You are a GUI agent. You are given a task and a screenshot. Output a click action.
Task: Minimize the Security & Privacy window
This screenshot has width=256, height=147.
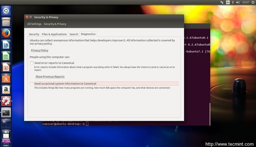30,17
